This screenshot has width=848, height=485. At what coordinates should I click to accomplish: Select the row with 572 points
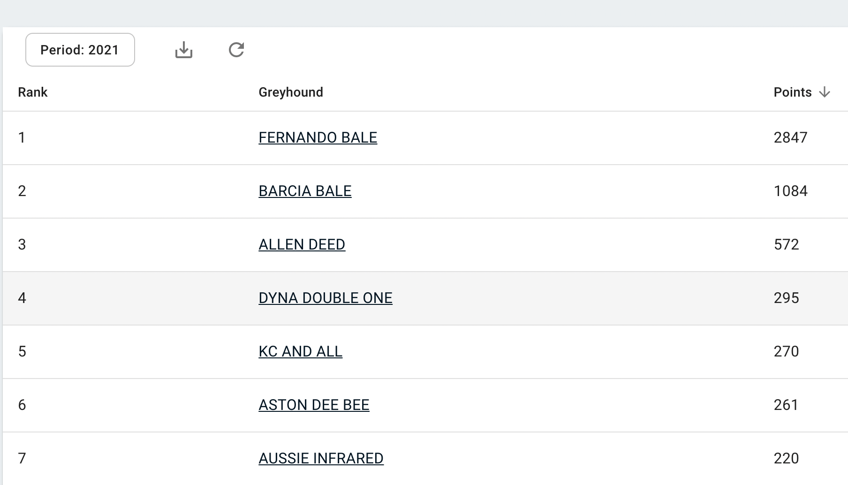(x=425, y=245)
